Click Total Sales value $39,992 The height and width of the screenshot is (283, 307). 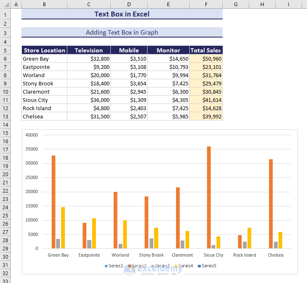point(206,116)
